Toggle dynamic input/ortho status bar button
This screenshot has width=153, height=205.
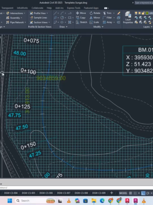point(143,193)
